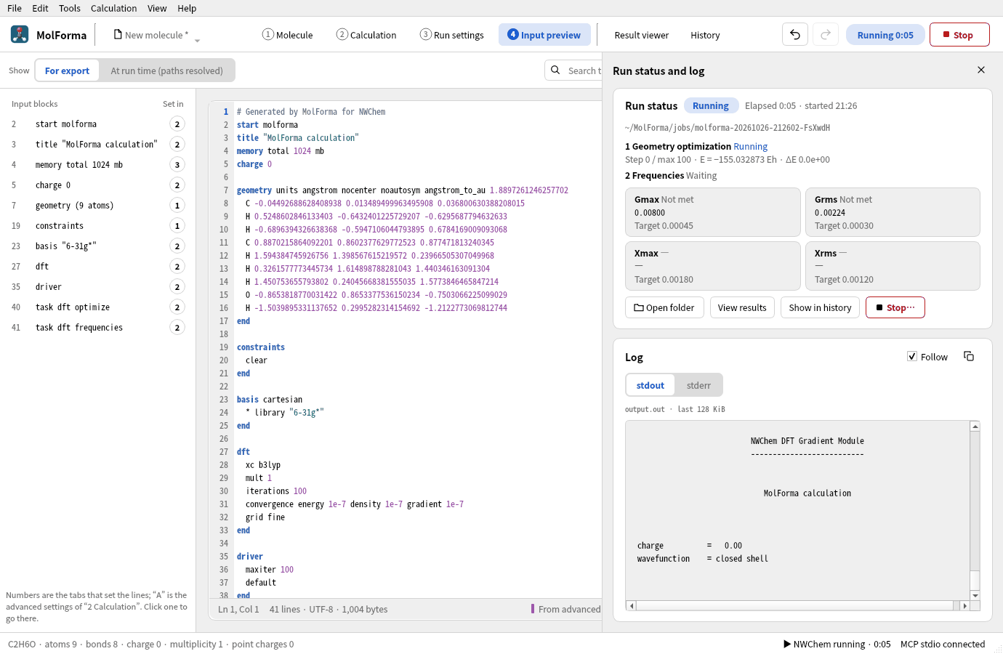Click the Set-in badge beside constraints
This screenshot has width=1003, height=654.
pyautogui.click(x=177, y=226)
